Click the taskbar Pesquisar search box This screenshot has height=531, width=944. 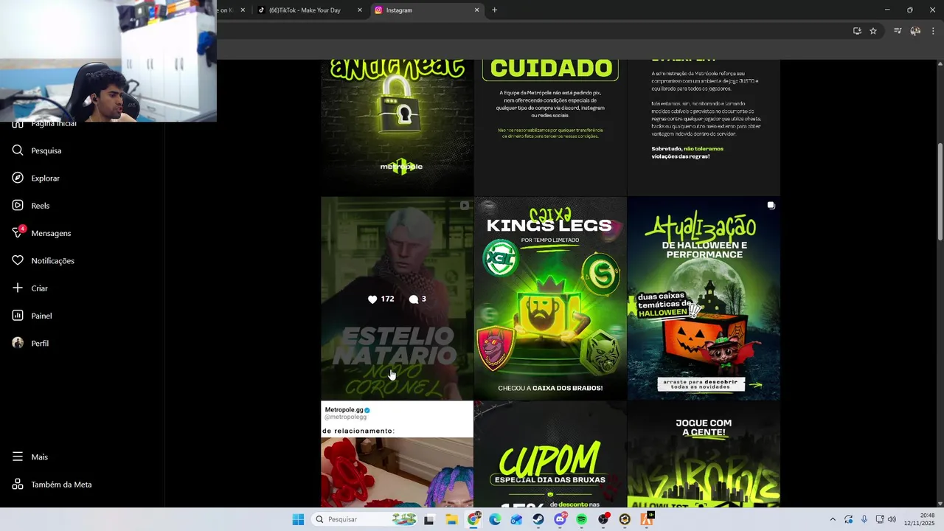[x=365, y=519]
